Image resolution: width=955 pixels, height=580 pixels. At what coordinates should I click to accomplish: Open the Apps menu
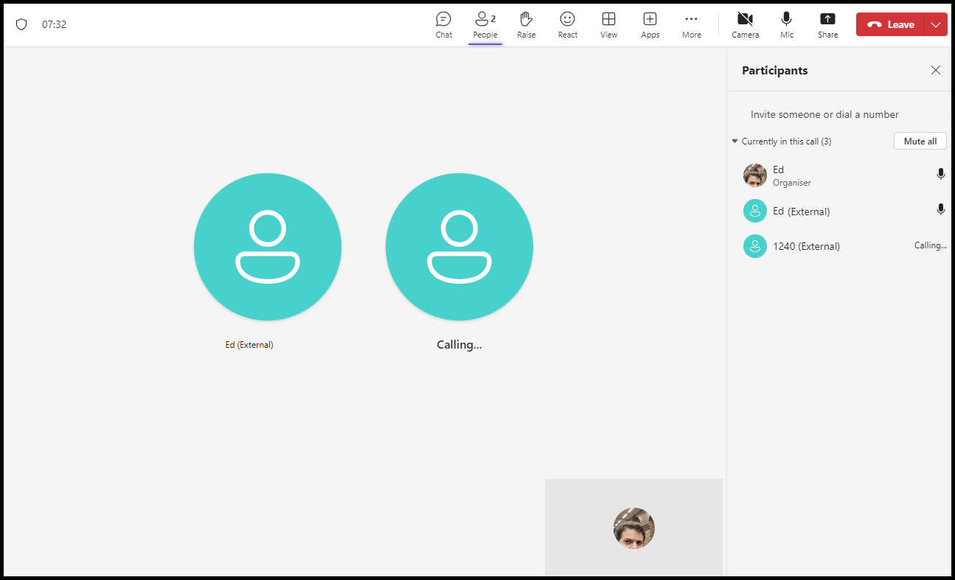point(650,24)
